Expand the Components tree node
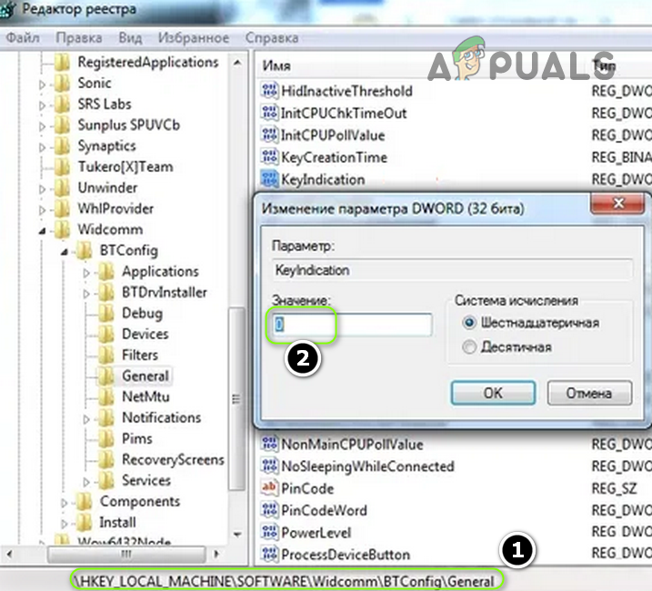This screenshot has width=652, height=591. pos(64,503)
